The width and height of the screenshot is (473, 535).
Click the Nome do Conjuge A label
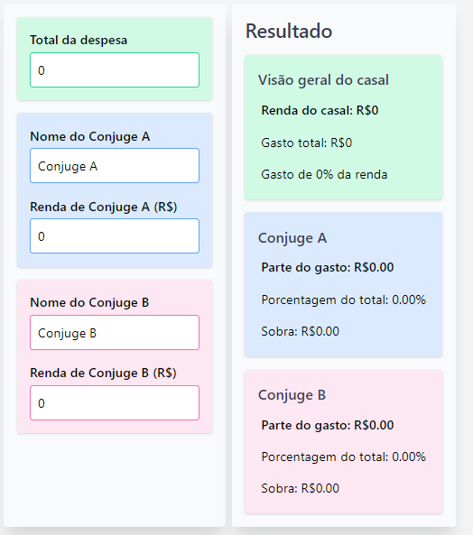89,136
